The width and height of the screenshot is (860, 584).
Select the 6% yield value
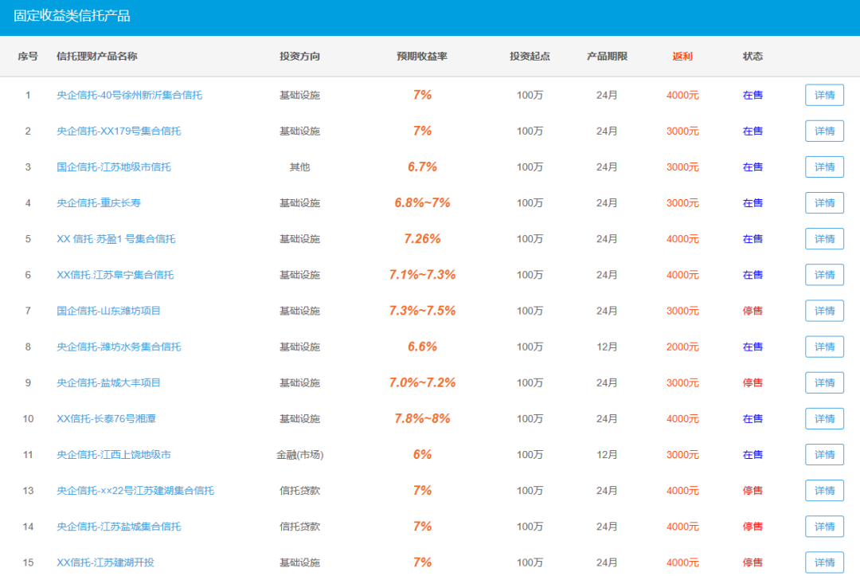pos(422,454)
